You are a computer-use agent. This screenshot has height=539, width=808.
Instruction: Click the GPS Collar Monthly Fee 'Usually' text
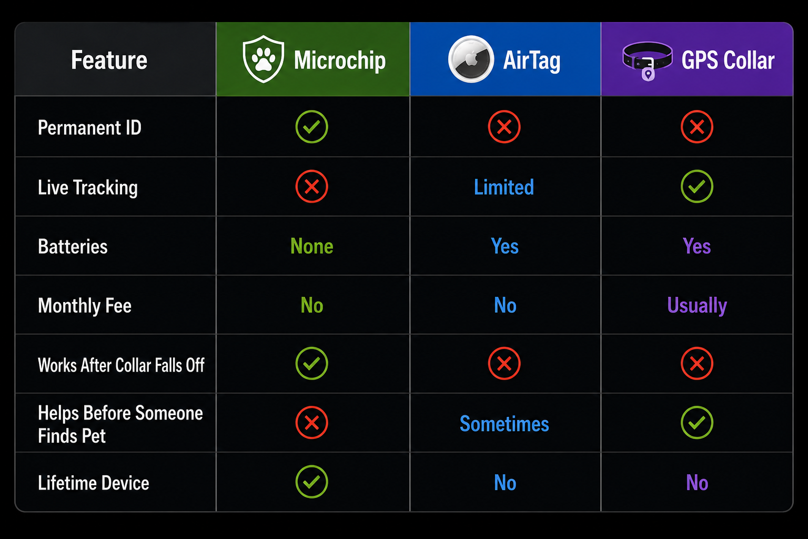[697, 306]
